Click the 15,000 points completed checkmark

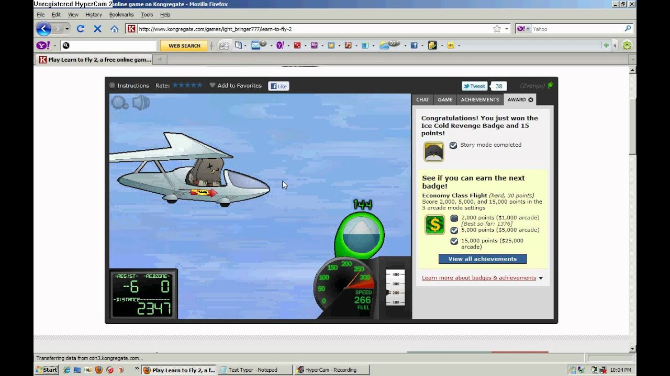point(454,241)
